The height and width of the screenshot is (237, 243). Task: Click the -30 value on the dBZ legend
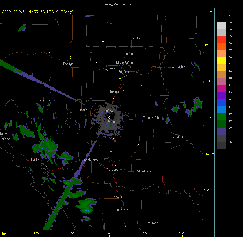pos(231,149)
